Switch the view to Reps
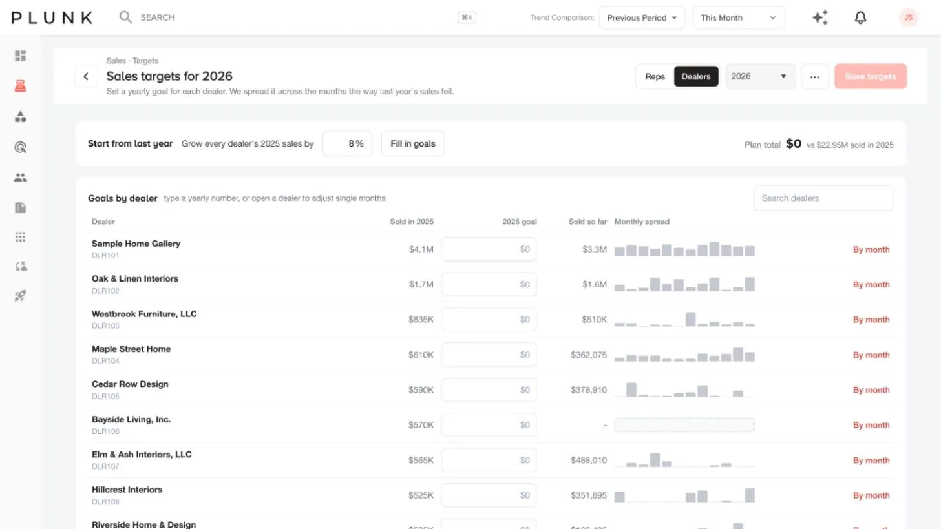This screenshot has height=529, width=941. (x=655, y=76)
